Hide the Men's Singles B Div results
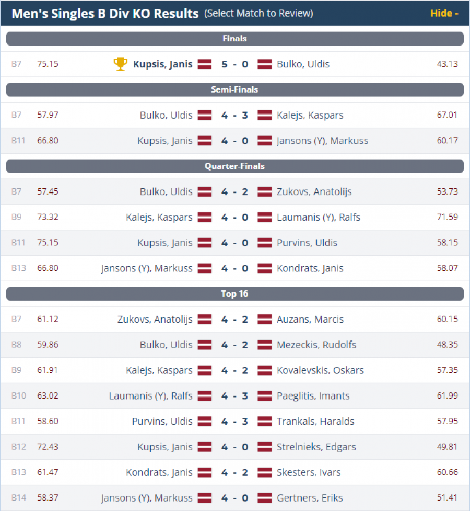Screen dimensions: 470x511 click(444, 13)
